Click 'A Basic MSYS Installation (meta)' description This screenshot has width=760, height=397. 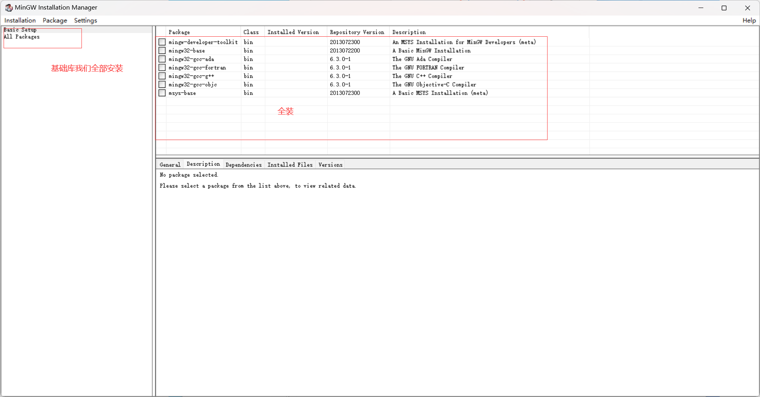coord(440,93)
